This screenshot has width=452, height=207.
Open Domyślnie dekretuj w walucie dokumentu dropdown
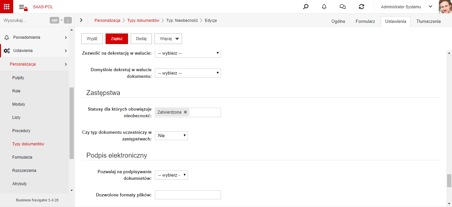click(x=188, y=73)
